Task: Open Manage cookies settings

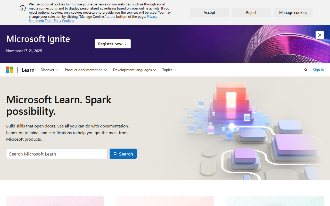Action: [293, 12]
